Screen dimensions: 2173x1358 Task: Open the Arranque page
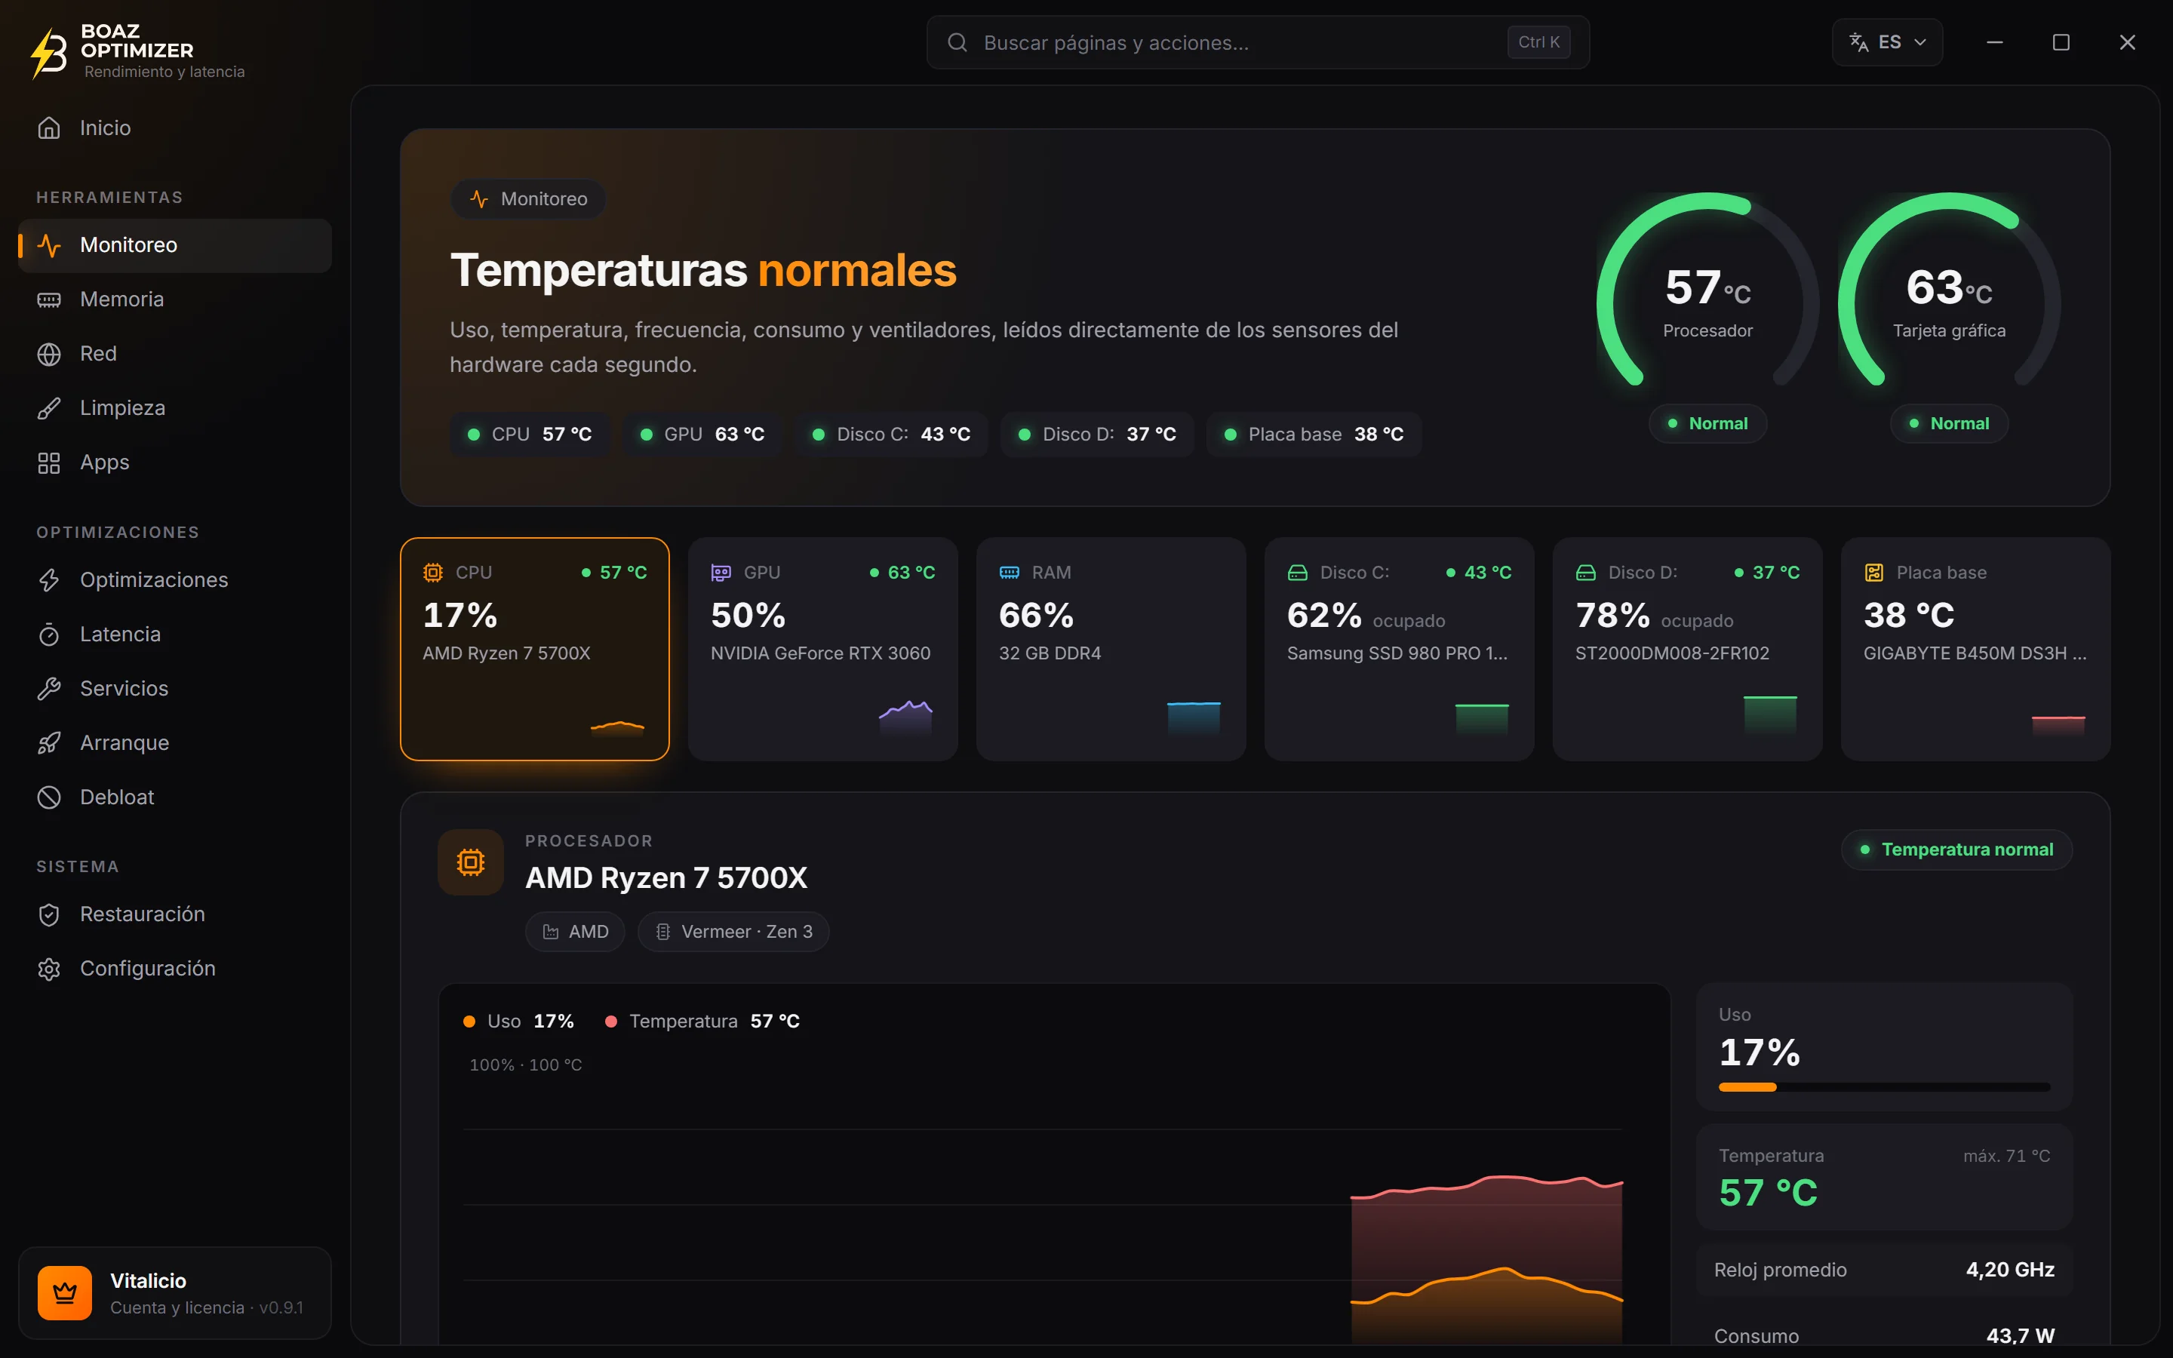point(174,743)
